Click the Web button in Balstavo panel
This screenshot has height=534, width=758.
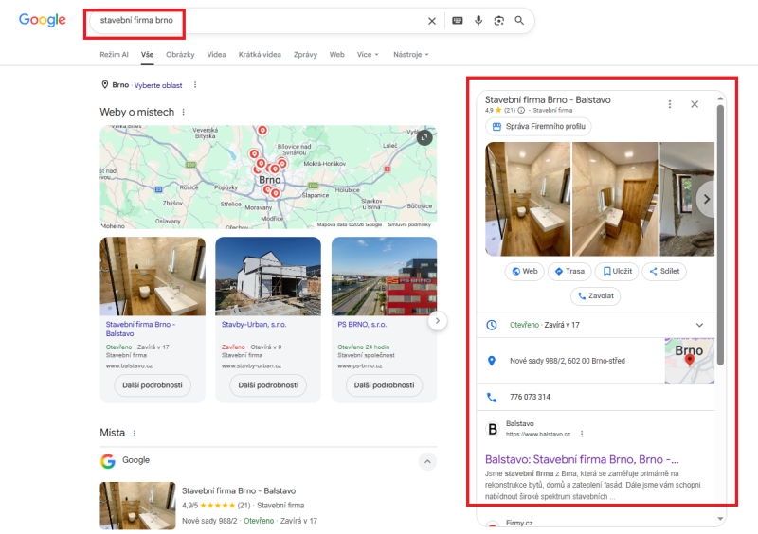point(525,271)
